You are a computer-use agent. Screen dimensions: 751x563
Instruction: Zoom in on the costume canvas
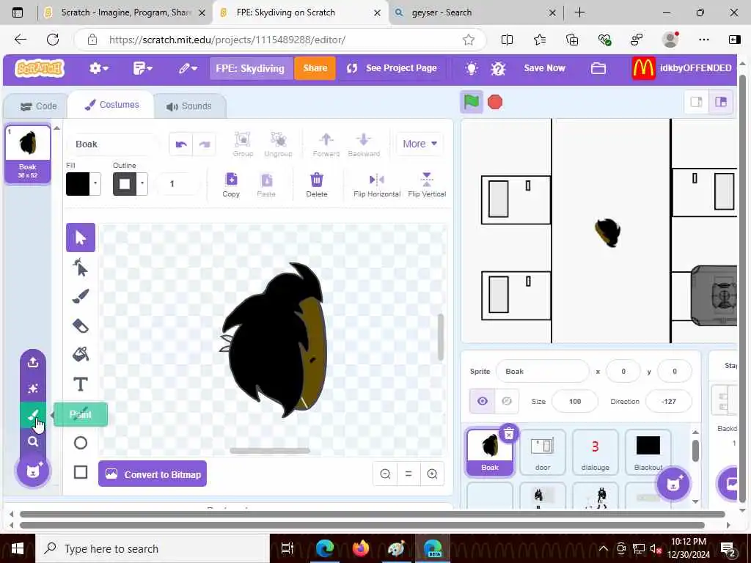[x=432, y=474]
